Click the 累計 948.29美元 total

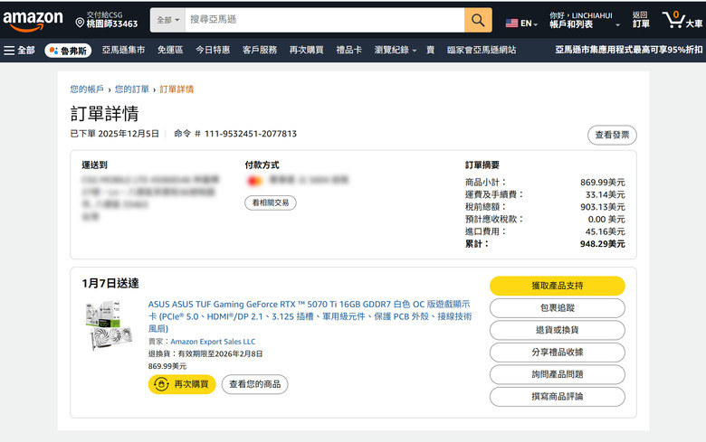(603, 244)
